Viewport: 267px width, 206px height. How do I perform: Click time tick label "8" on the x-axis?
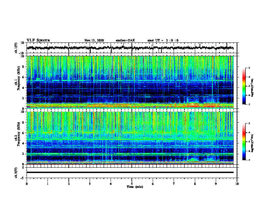click(195, 184)
